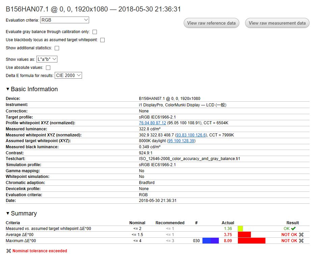Click the blue gauge bar for patch 030

[211, 240]
